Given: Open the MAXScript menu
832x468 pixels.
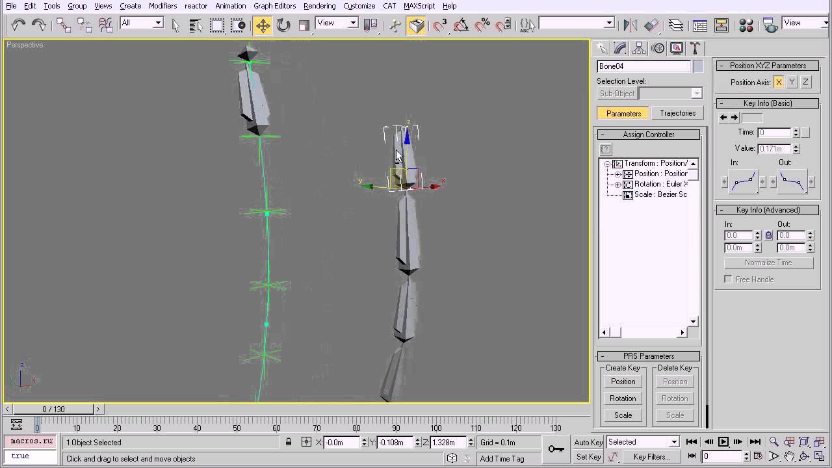Looking at the screenshot, I should [419, 6].
